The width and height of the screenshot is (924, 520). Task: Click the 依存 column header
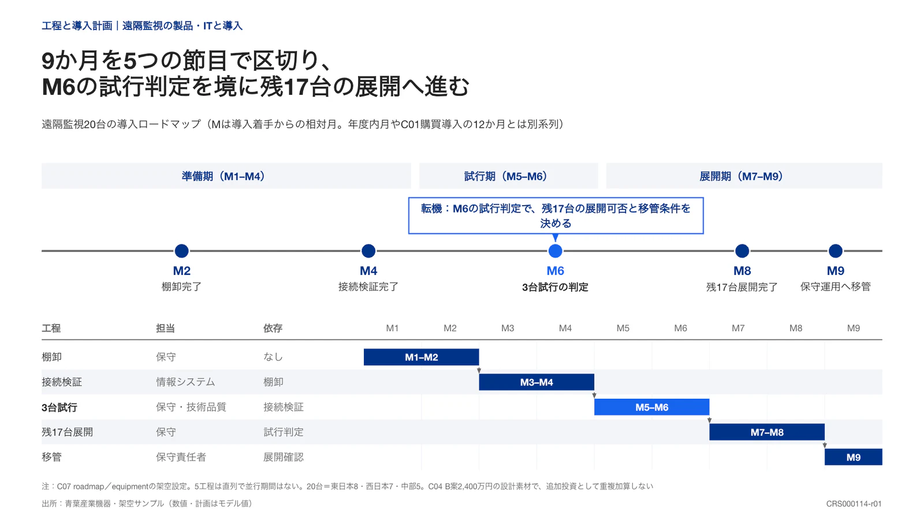click(x=273, y=328)
